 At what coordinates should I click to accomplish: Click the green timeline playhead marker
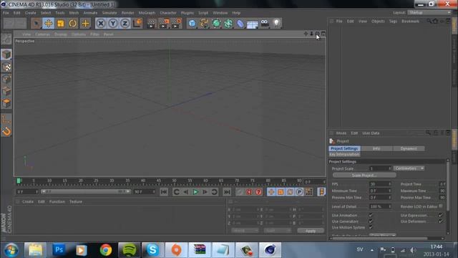click(19, 181)
